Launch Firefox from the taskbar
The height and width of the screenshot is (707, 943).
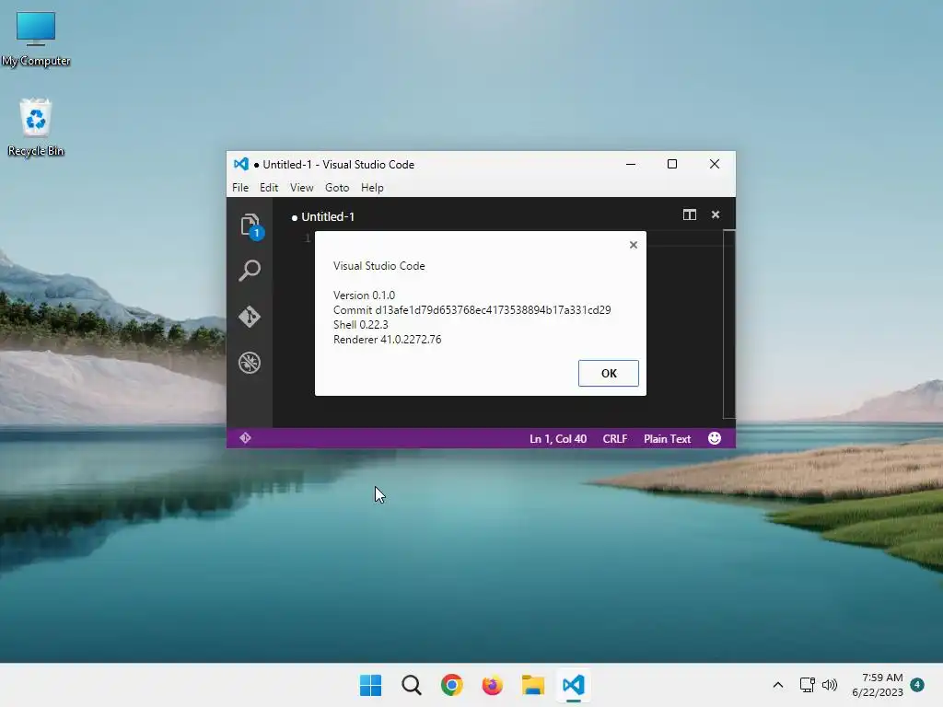click(492, 685)
